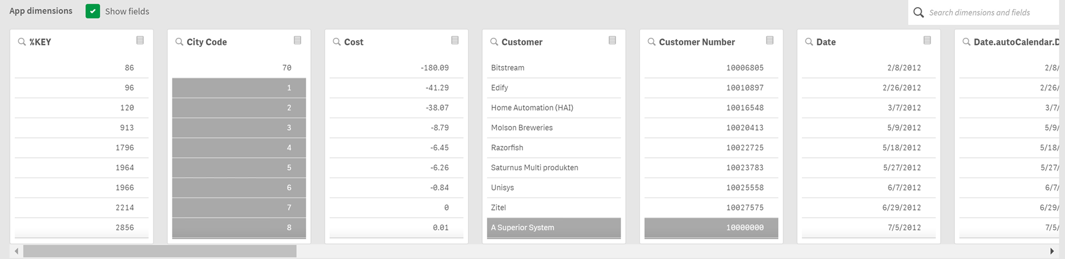
Task: Select City Code value 70
Action: pos(239,68)
